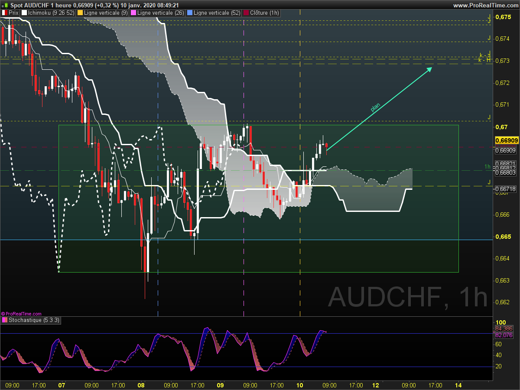This screenshot has width=520, height=390.
Task: Click the 0,674 price axis label
Action: tap(503, 39)
